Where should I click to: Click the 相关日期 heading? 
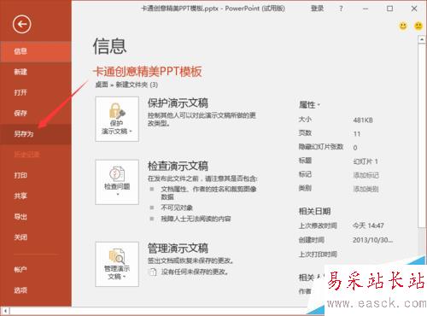[314, 211]
